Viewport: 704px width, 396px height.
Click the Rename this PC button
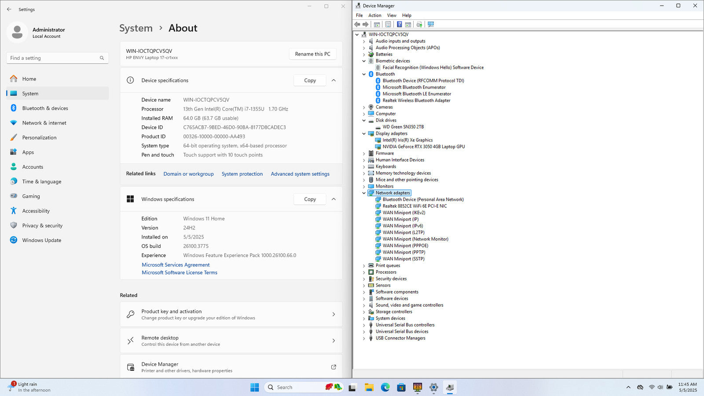pos(312,54)
